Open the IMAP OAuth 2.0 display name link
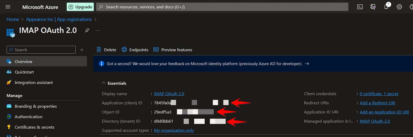This screenshot has width=413, height=137. [169, 94]
